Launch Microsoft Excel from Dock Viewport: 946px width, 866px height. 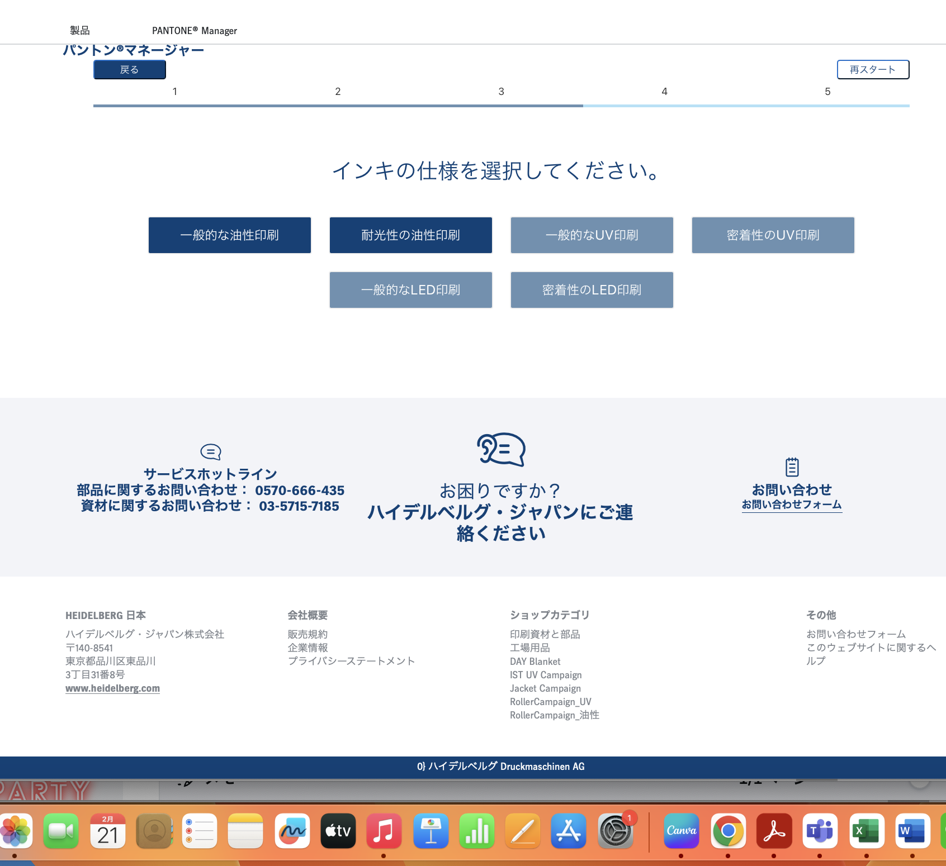click(867, 831)
